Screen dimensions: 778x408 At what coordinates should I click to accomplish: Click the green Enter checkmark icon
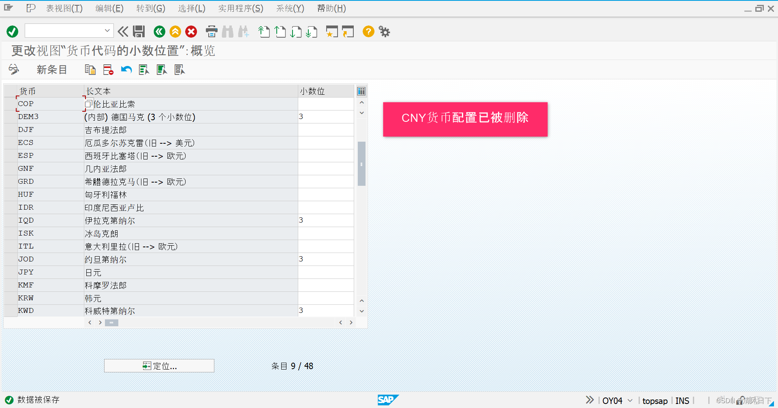pyautogui.click(x=13, y=32)
